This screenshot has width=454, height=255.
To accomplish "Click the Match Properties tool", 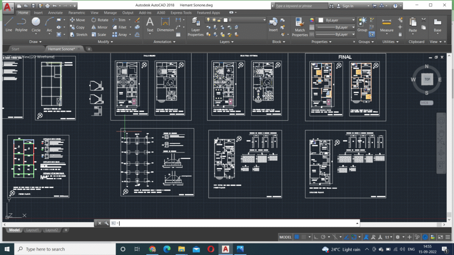I will pyautogui.click(x=300, y=27).
